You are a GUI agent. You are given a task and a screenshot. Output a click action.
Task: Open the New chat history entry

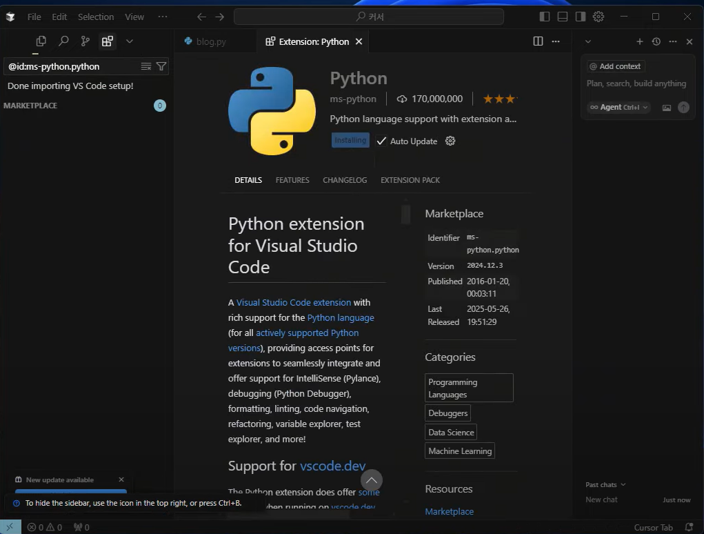pos(638,500)
